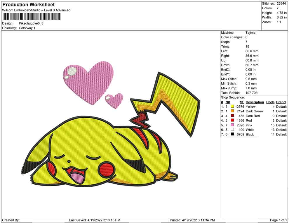Click the Yellow color swatch in Stop Sequence
The width and height of the screenshot is (289, 223).
[x=232, y=107]
